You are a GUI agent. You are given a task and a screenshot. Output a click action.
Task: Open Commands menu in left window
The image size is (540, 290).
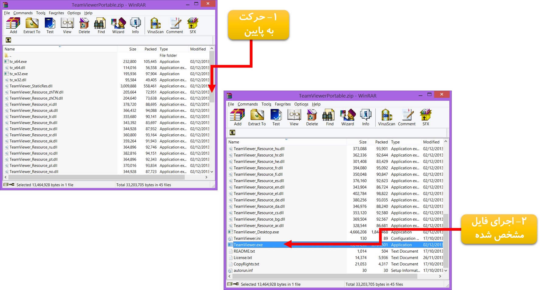(x=23, y=13)
